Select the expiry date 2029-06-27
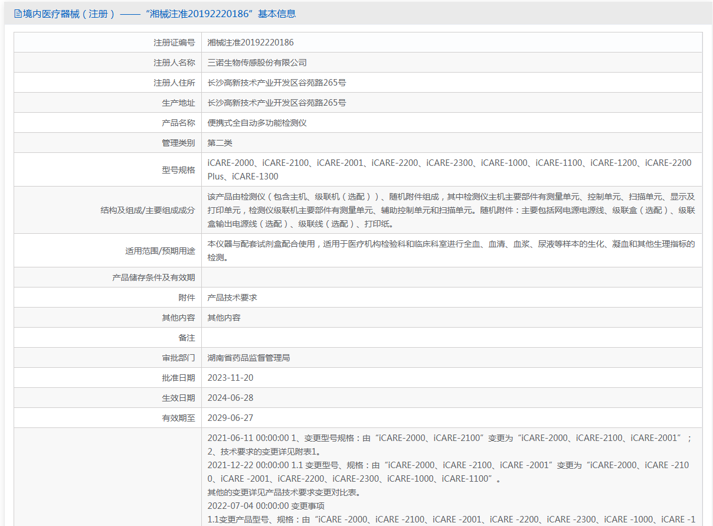 click(x=230, y=418)
